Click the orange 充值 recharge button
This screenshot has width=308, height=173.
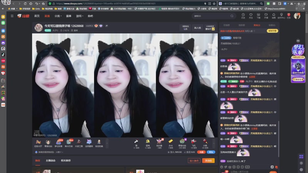click(x=201, y=152)
